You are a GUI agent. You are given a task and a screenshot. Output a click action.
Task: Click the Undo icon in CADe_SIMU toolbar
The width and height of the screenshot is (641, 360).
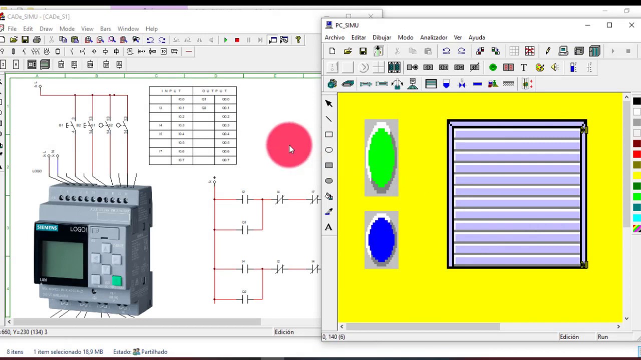150,40
